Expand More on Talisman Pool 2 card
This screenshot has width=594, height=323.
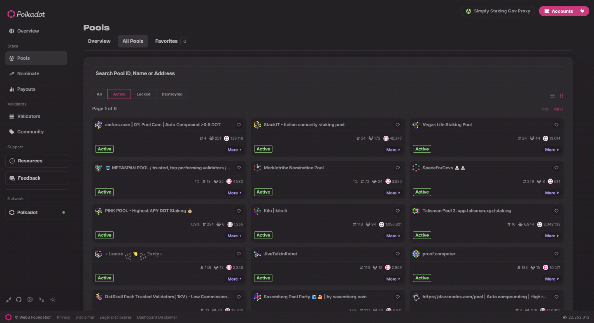point(551,236)
